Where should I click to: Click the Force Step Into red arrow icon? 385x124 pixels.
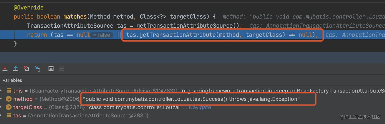coord(5,68)
